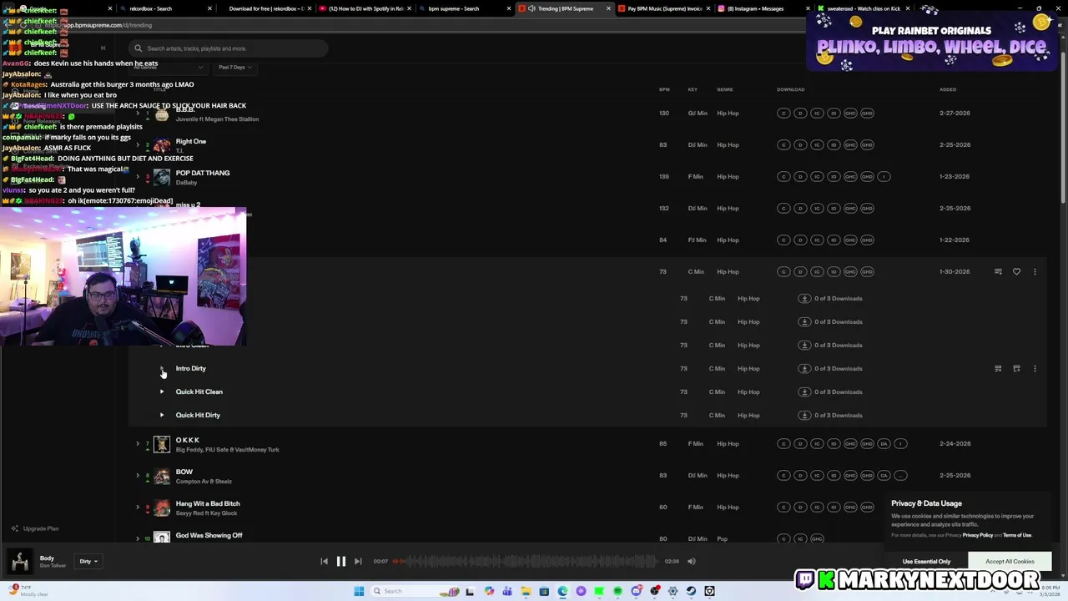Click the Use Essential Only button
This screenshot has width=1068, height=601.
[926, 562]
